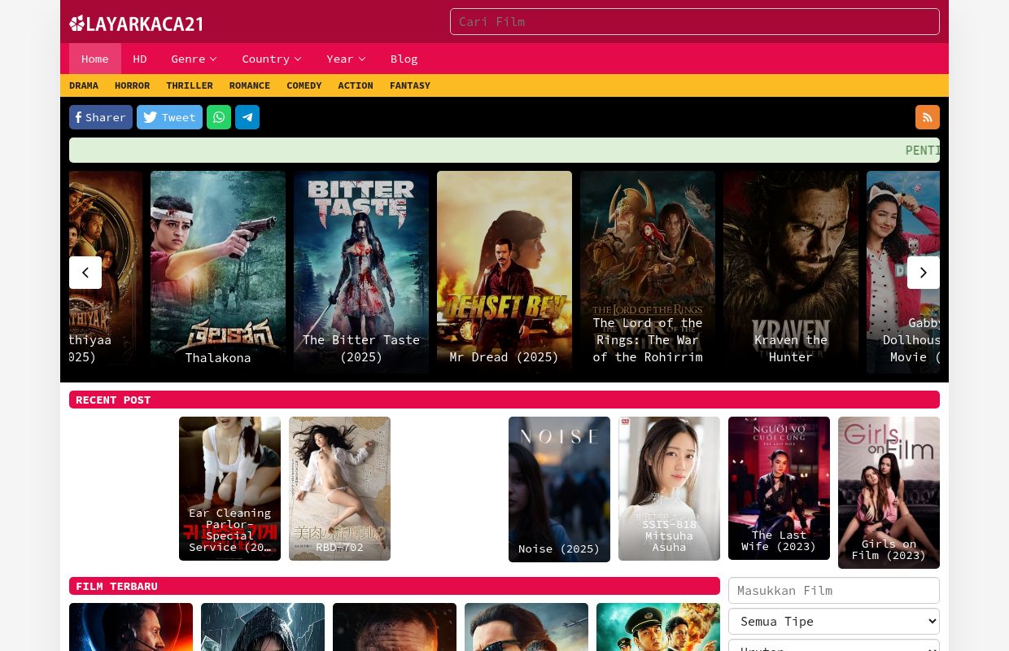Click the WhatsApp share icon
The image size is (1009, 651).
[219, 117]
